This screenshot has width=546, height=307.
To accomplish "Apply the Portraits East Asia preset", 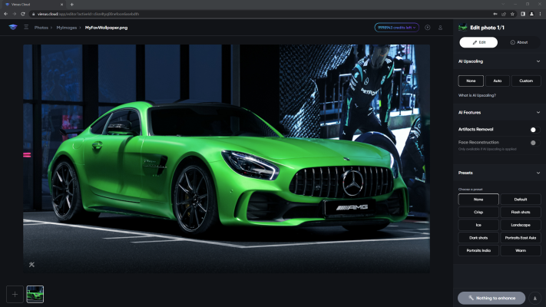I will [521, 238].
